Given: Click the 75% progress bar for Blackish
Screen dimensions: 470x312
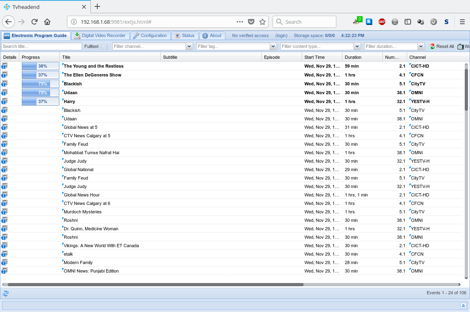Looking at the screenshot, I should tap(40, 84).
